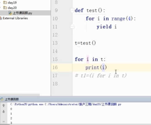Open the 上节课回顾.py file in tree

23,13
